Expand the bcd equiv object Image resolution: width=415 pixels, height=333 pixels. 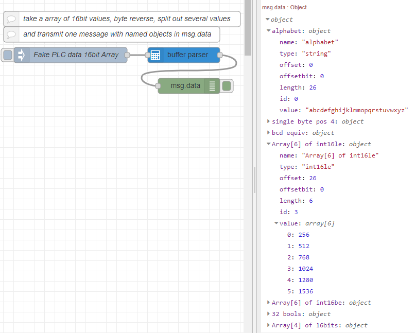click(x=268, y=133)
